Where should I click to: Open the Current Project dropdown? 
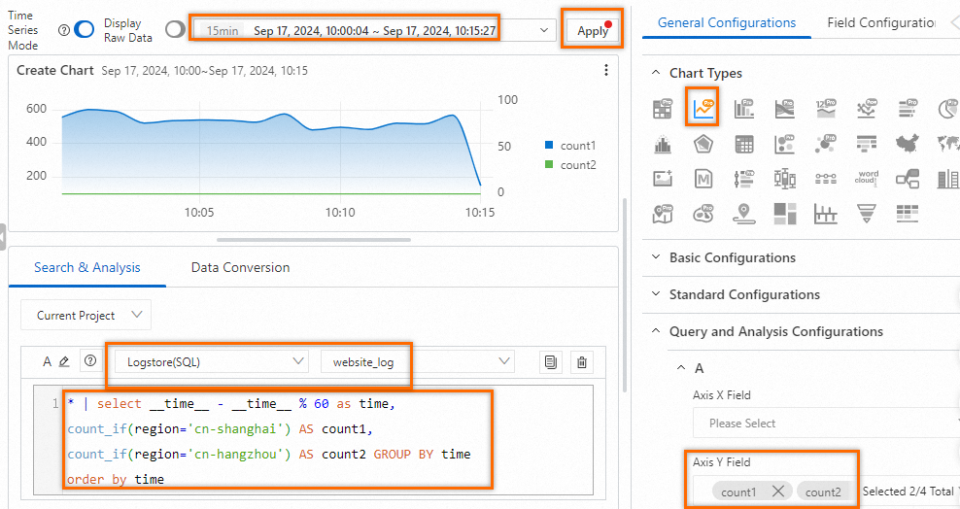click(86, 315)
